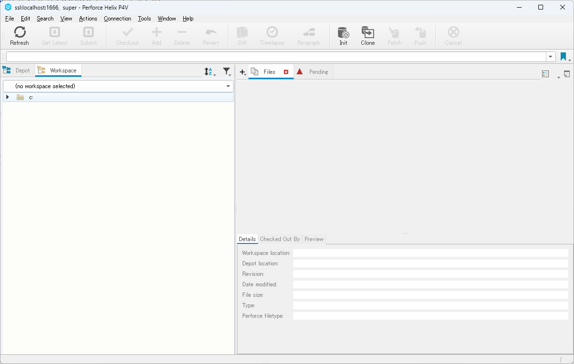Click the Fetch toolbar icon
The width and height of the screenshot is (574, 364).
tap(395, 32)
